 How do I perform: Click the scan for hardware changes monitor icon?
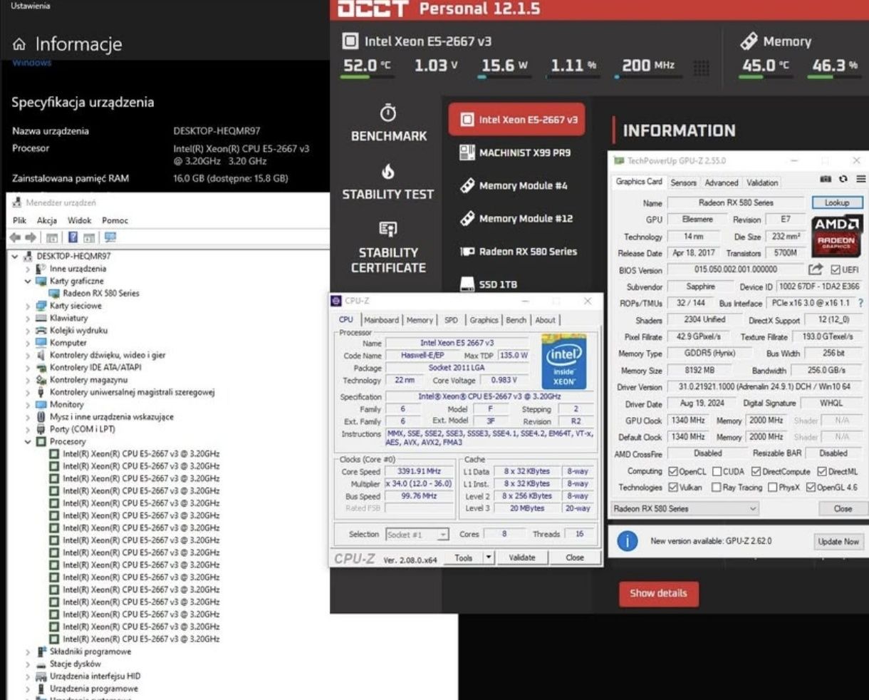[x=110, y=237]
